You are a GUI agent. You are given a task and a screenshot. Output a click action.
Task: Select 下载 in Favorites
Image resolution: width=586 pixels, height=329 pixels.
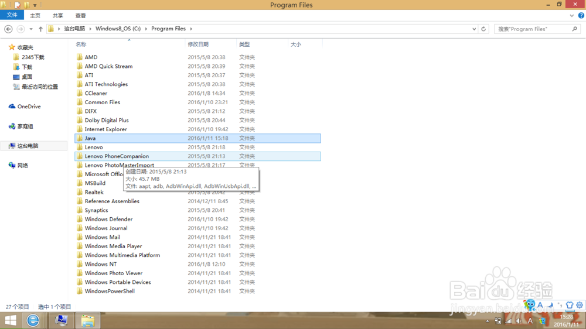27,67
